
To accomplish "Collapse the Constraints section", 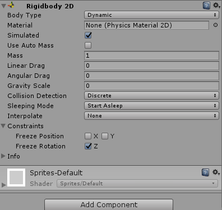I will [x=3, y=126].
